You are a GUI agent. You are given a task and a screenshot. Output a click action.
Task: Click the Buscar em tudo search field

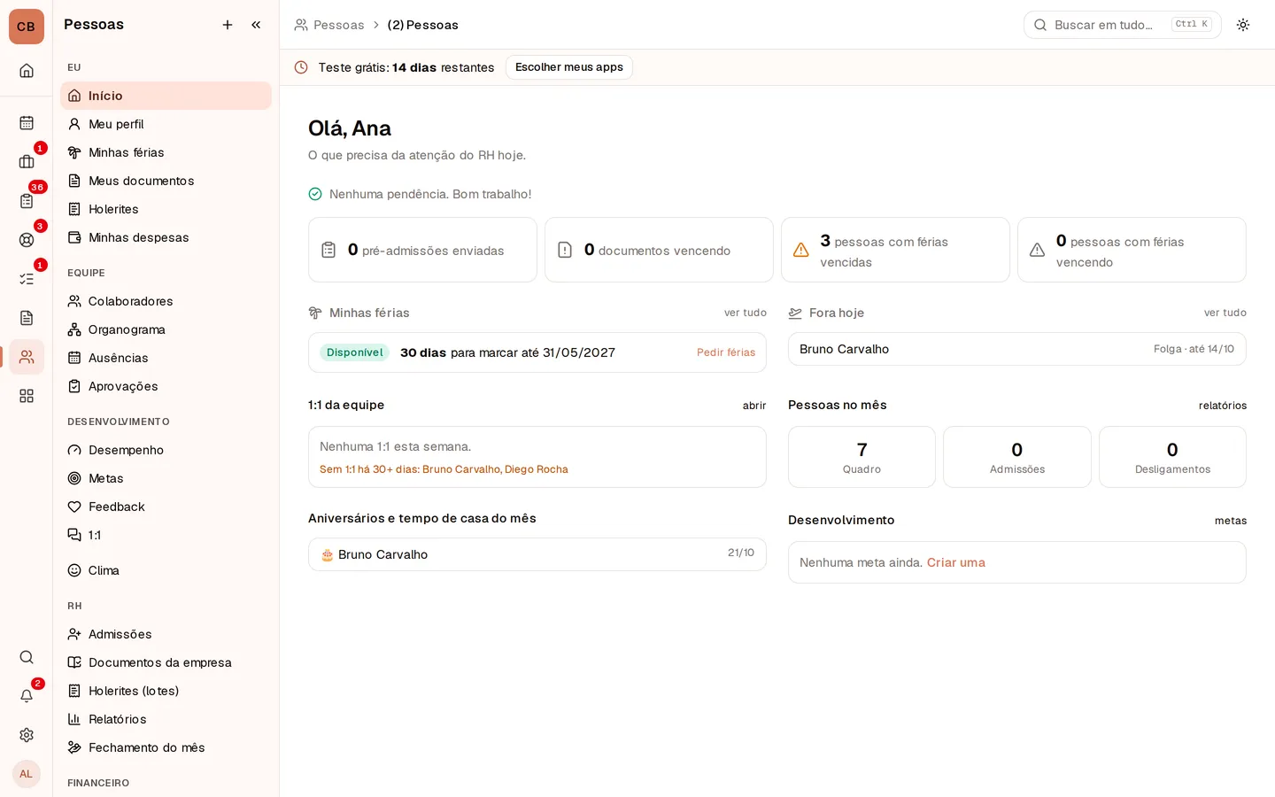(x=1123, y=25)
